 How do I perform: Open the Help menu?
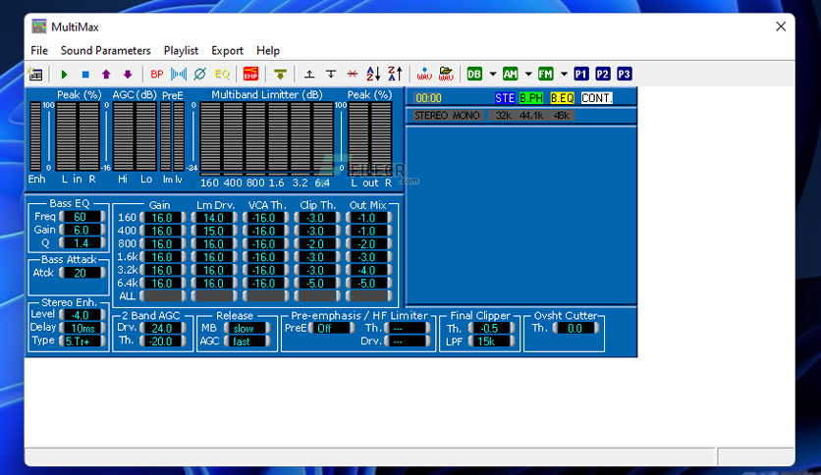(x=268, y=51)
